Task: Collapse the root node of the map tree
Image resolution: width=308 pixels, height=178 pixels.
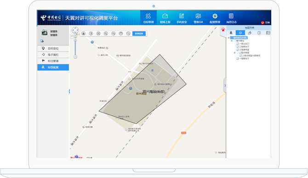Action: (228, 38)
